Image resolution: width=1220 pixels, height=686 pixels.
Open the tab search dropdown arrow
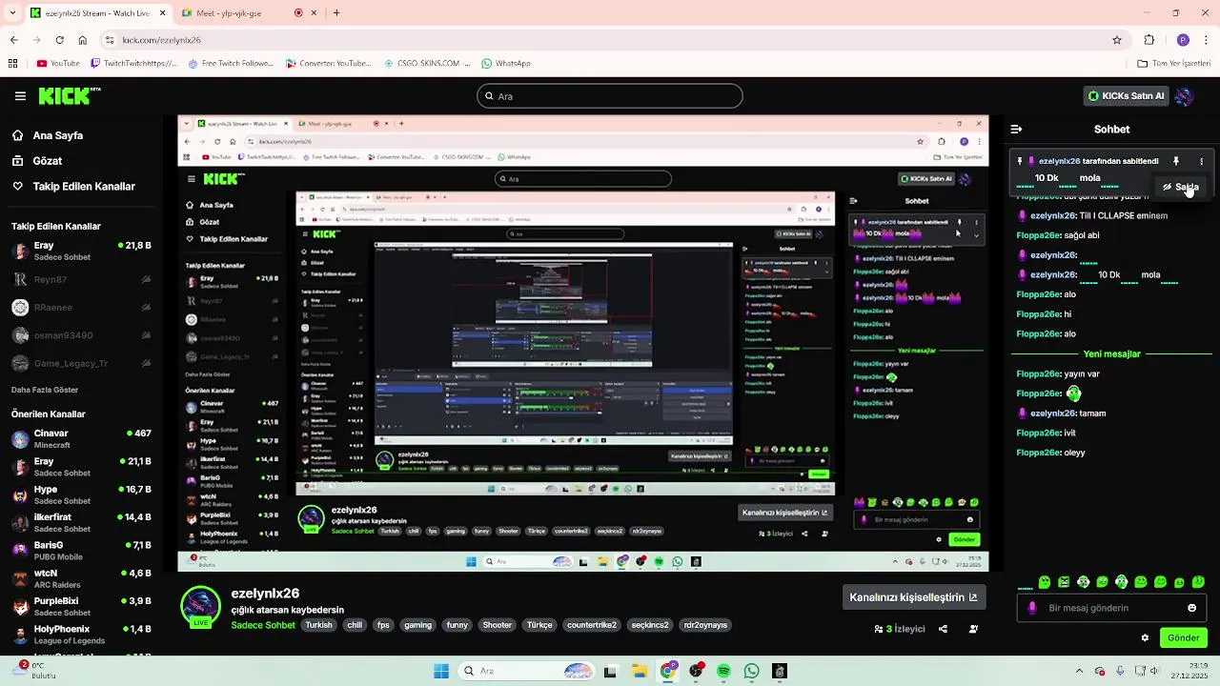point(12,13)
